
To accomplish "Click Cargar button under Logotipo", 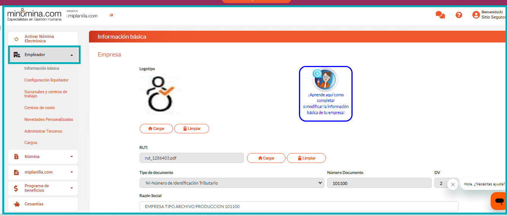I will click(156, 129).
